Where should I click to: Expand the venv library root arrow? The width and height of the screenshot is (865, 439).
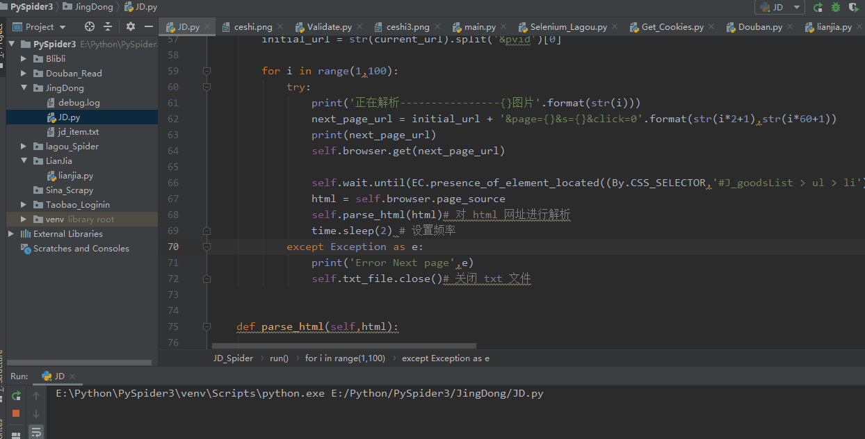[x=24, y=219]
